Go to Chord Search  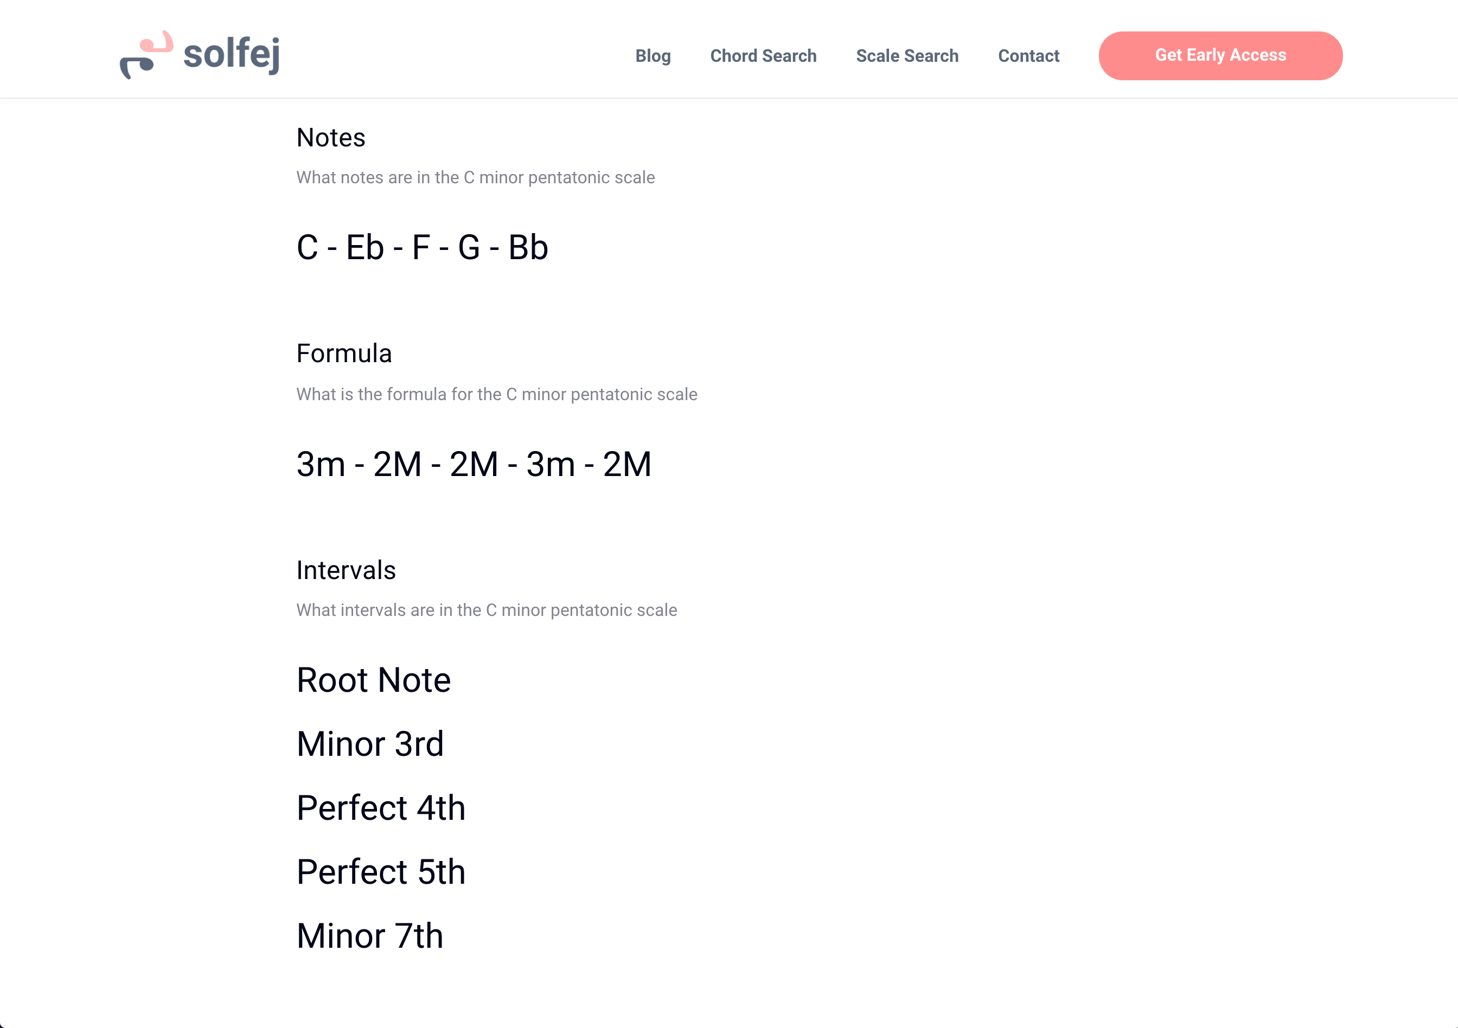(763, 56)
